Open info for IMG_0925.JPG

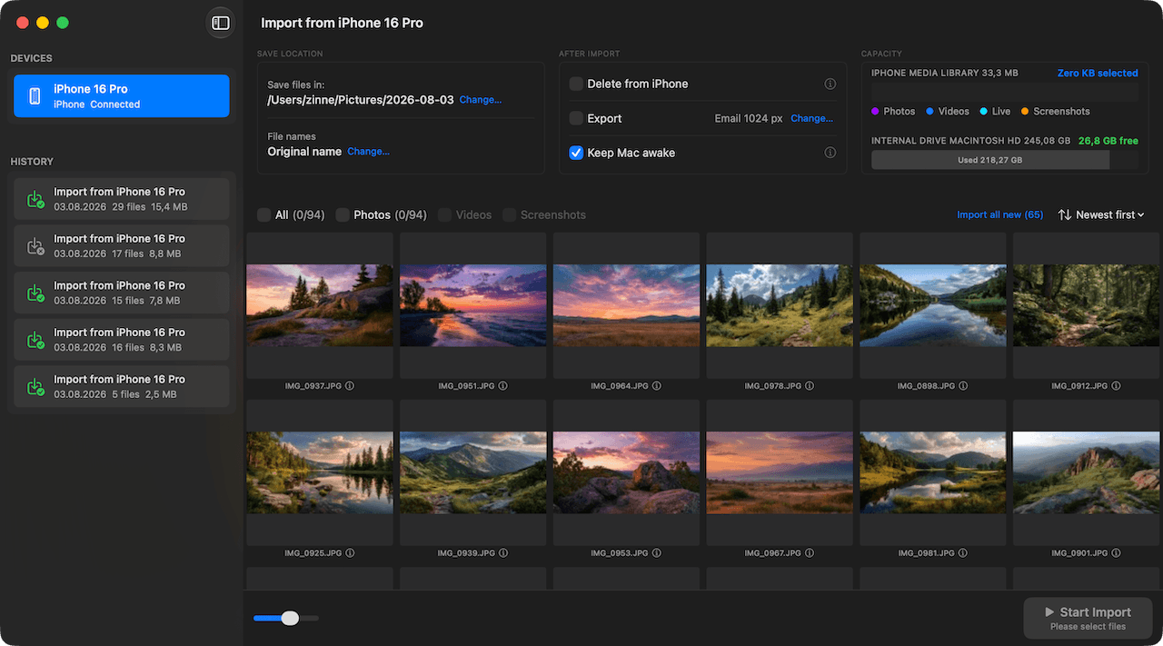(x=350, y=553)
